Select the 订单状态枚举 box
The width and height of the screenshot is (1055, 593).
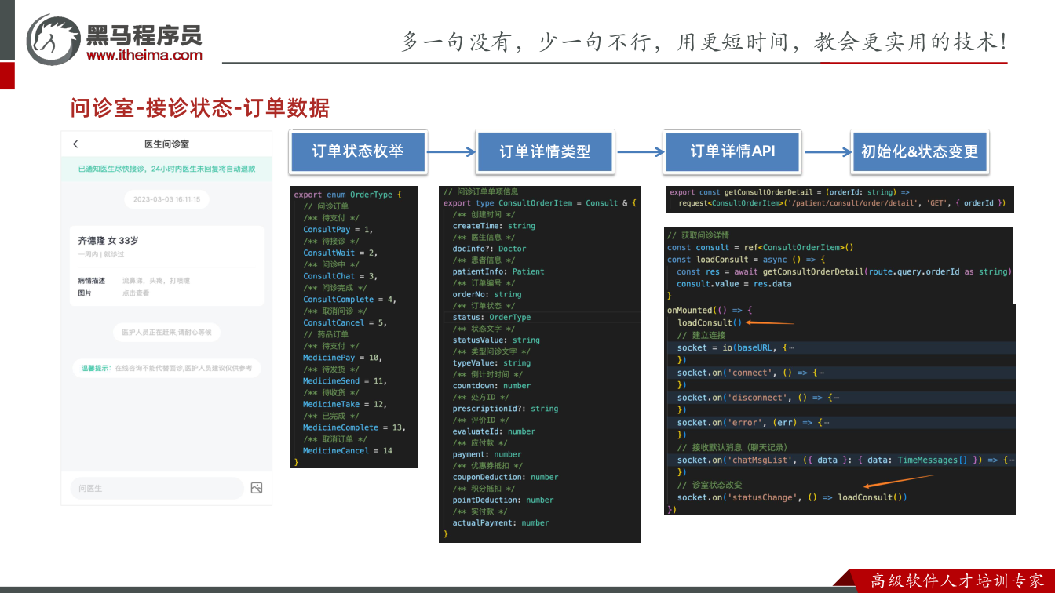[357, 151]
